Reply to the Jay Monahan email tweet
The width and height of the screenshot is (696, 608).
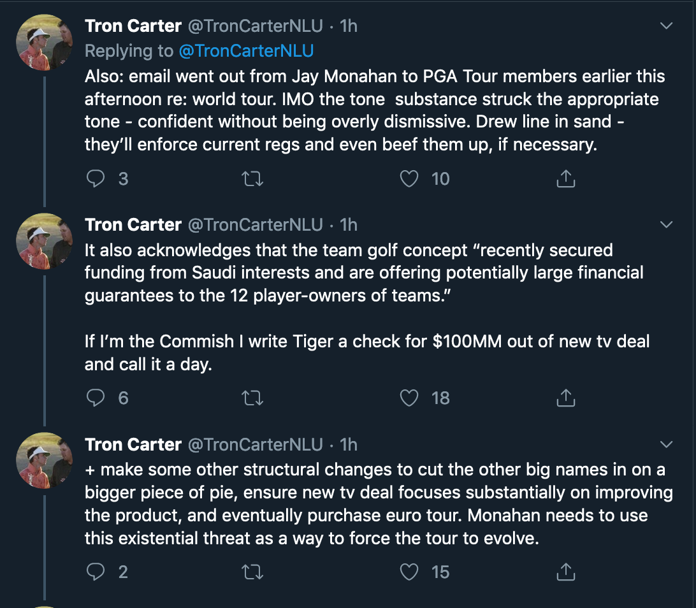tap(96, 179)
